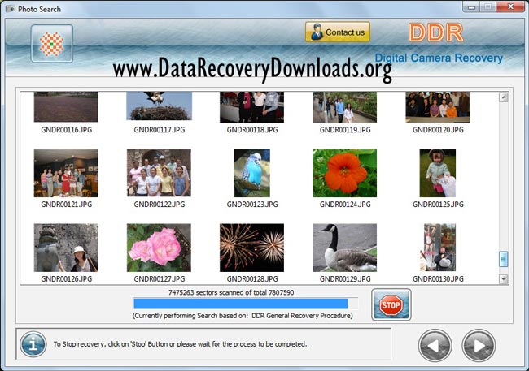
Task: Select group photo thumbnail GNDR00120
Action: click(438, 107)
